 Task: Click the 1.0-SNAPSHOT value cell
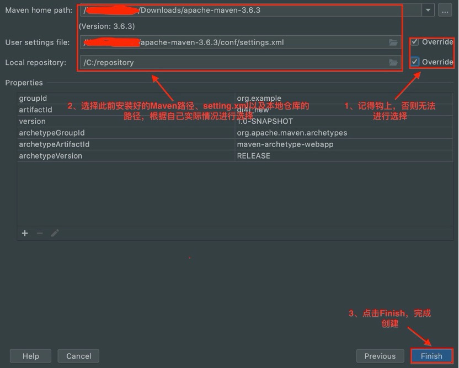(x=344, y=121)
